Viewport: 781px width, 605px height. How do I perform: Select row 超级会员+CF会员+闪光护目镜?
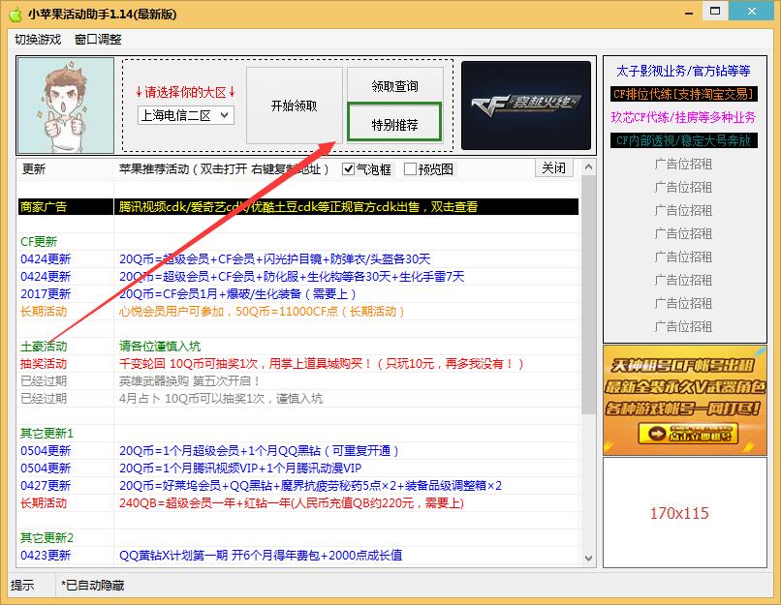[298, 259]
